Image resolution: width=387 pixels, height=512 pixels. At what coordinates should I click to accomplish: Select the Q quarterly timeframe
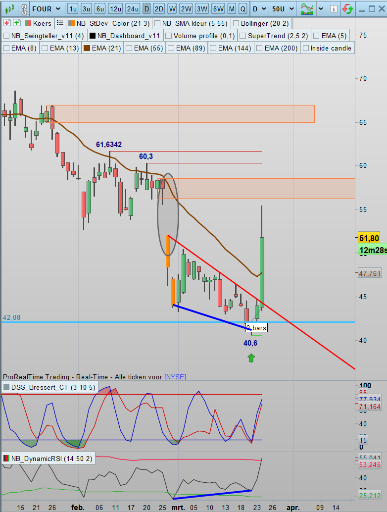tap(243, 9)
